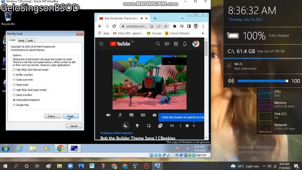The width and height of the screenshot is (302, 170).
Task: Click the speaker icon beside volume slider
Action: (x=231, y=81)
